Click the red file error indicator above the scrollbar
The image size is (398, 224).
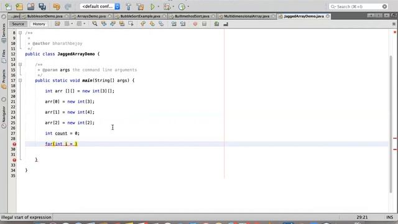(x=395, y=32)
